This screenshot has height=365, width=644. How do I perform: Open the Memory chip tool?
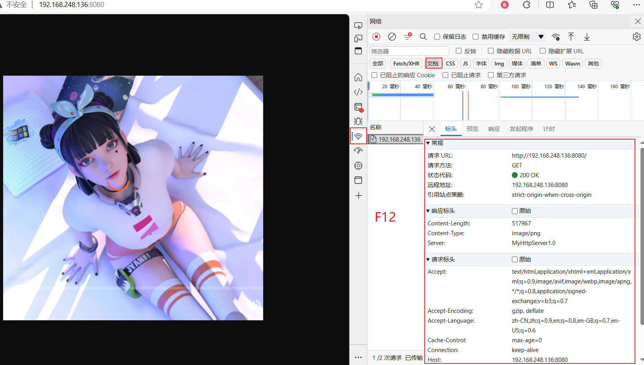click(x=358, y=165)
